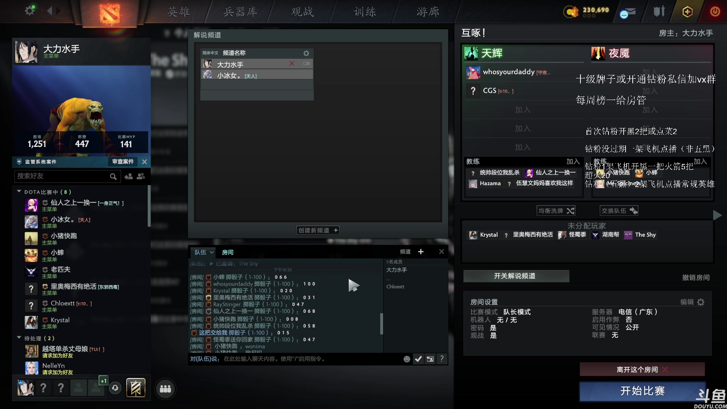Collapse the DOTA比赛中 friends group
The width and height of the screenshot is (727, 409).
click(19, 192)
